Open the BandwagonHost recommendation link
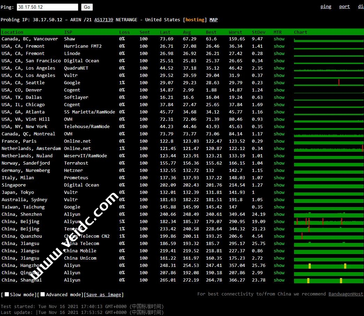 pyautogui.click(x=346, y=294)
